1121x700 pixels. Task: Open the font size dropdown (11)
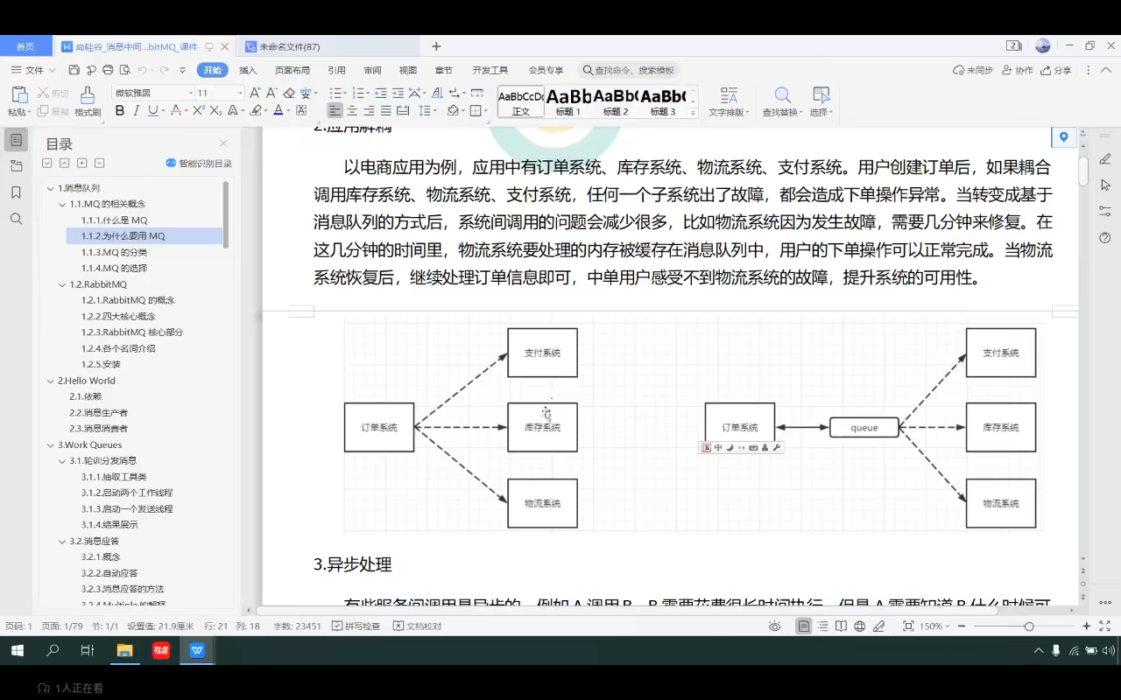point(240,93)
